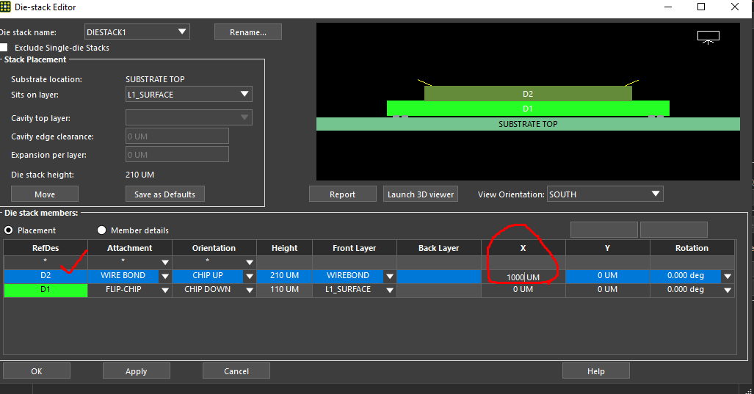The image size is (754, 394).
Task: Click the small substrate view icon in preview
Action: (x=708, y=37)
